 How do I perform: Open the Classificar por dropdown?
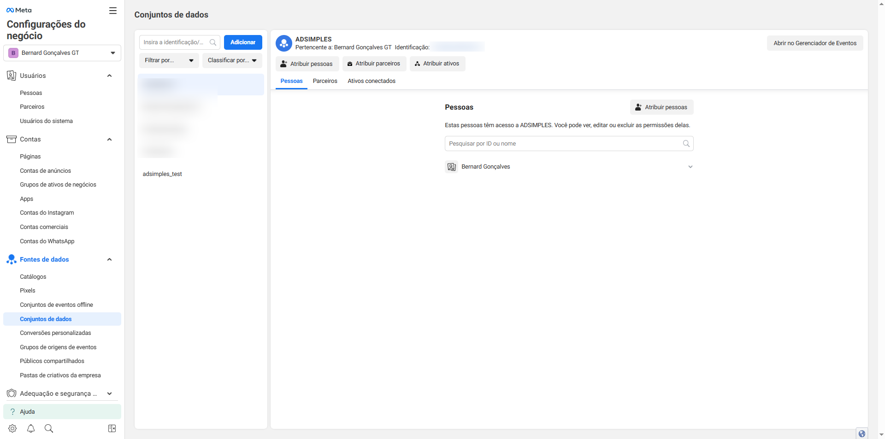click(x=232, y=60)
